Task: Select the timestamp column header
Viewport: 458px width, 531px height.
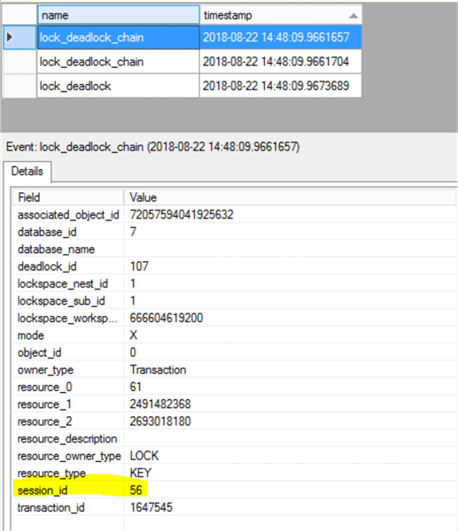Action: (281, 15)
